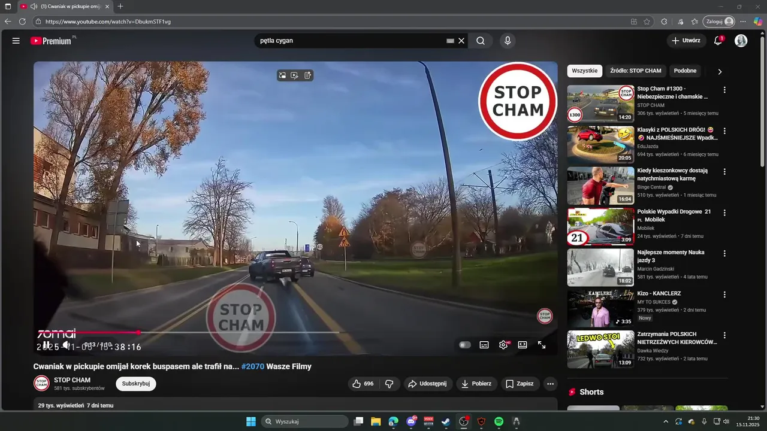This screenshot has height=431, width=767.
Task: Open STOP CHAM circular watermark in player corner
Action: click(545, 316)
